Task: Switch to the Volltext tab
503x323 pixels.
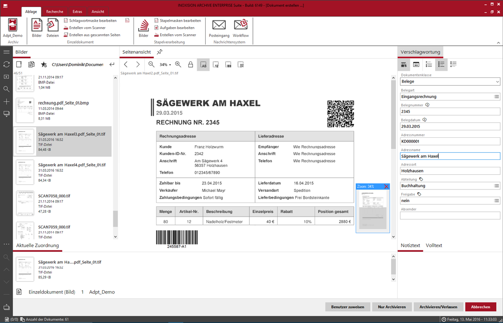Action: pos(434,246)
